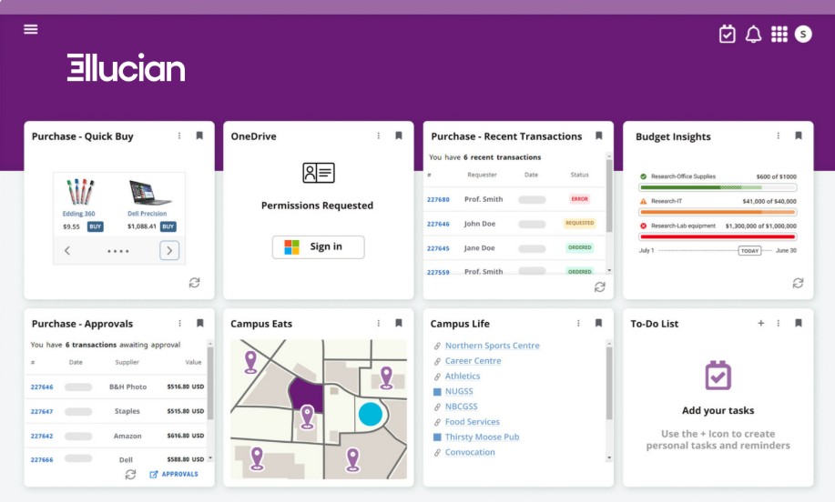Open the apps grid launcher
835x502 pixels.
tap(779, 35)
